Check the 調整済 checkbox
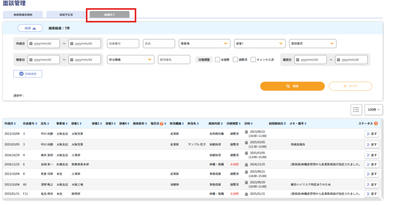The width and height of the screenshot is (393, 205). click(235, 60)
